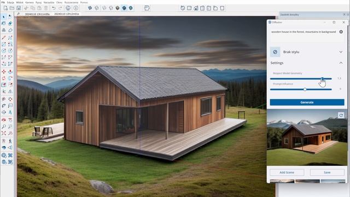Open the Kamera menu
The width and height of the screenshot is (350, 197).
[x=30, y=2]
